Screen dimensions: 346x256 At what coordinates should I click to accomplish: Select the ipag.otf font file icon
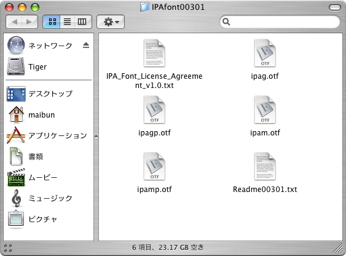[x=265, y=53]
